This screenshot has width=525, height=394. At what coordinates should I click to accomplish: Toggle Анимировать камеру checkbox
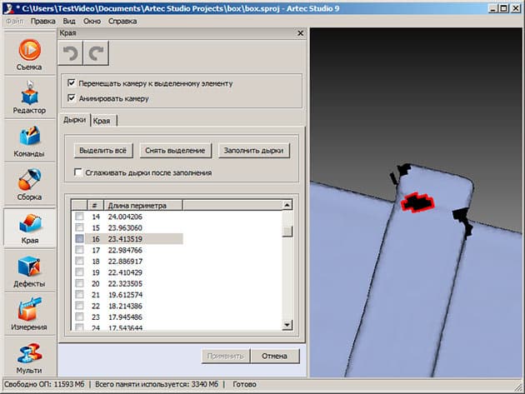[72, 97]
